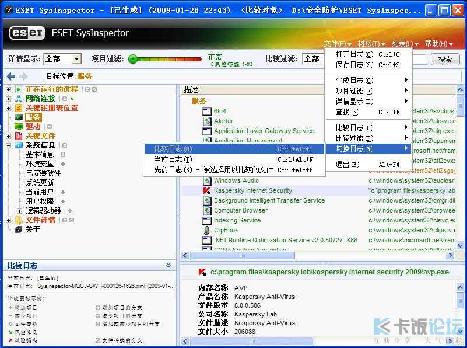Choose Find menu entry Ctrl+F
The height and width of the screenshot is (348, 467).
point(368,112)
